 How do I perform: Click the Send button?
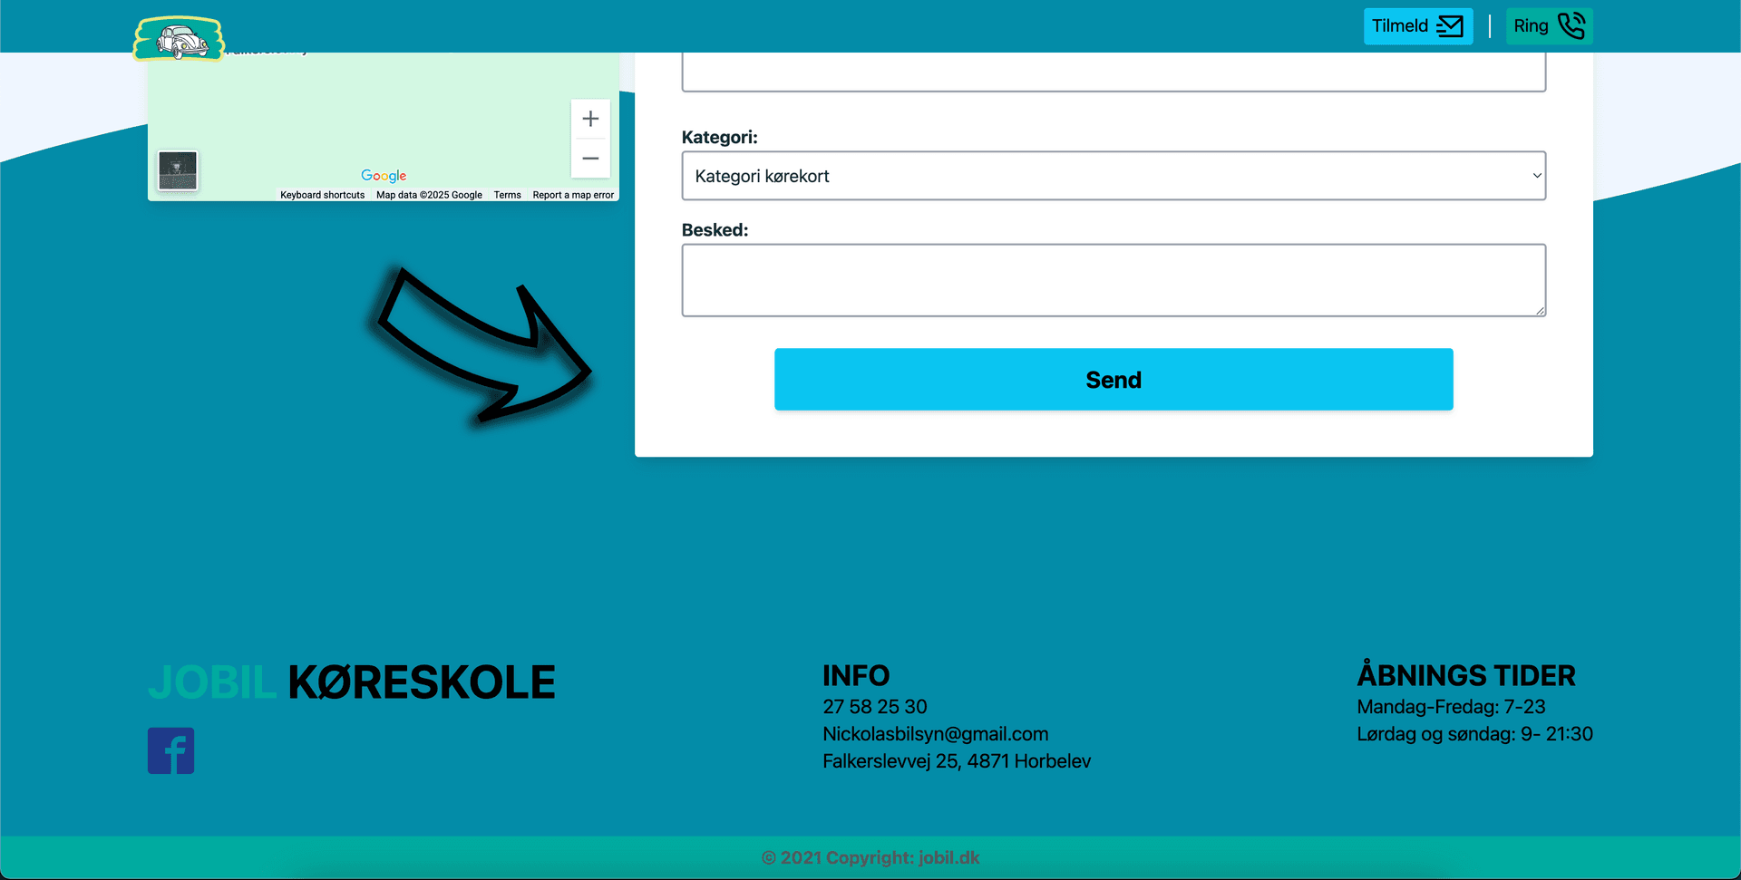click(x=1114, y=379)
